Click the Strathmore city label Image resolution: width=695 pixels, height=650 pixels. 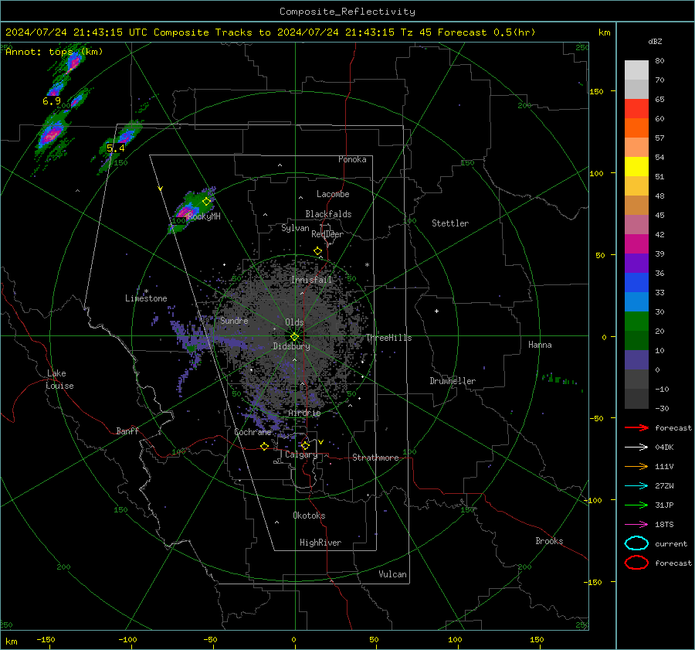pos(375,458)
